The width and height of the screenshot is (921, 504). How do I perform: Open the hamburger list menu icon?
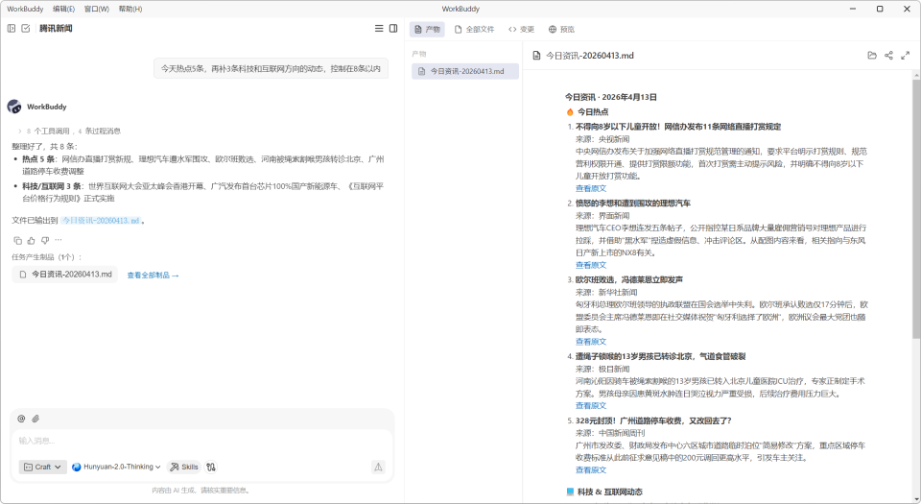(379, 28)
